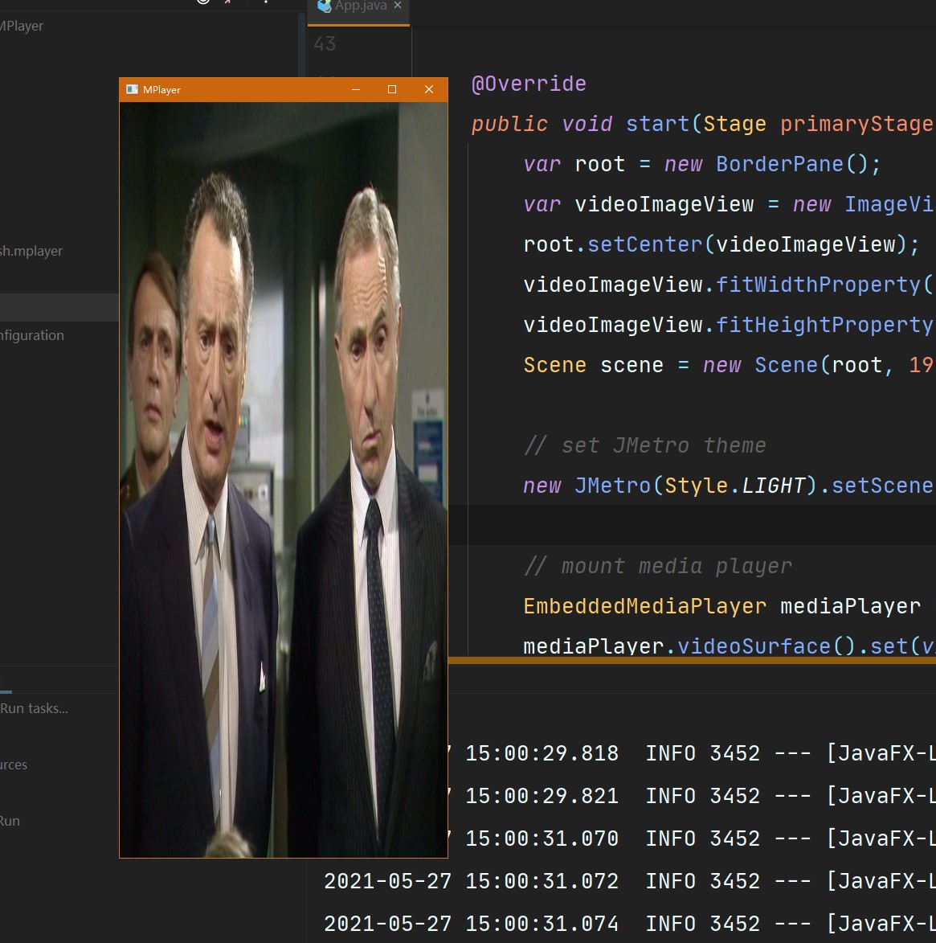Close the MPlayer window
This screenshot has height=943, width=936.
click(x=428, y=89)
